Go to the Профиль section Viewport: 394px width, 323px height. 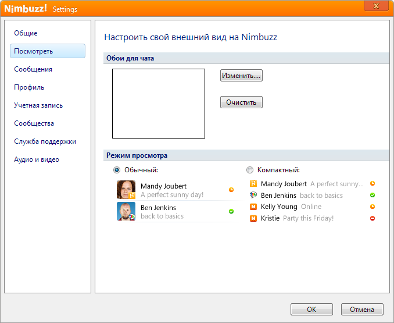click(x=29, y=87)
